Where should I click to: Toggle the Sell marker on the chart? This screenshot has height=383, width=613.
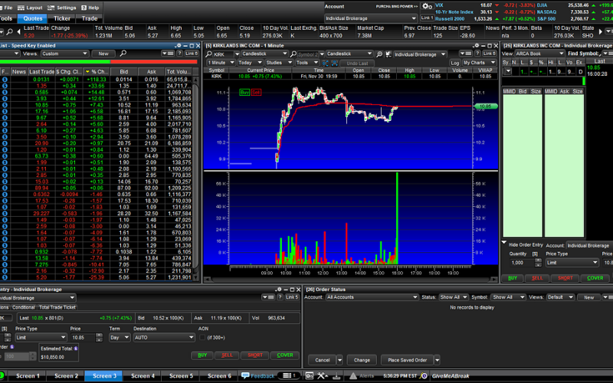click(x=256, y=93)
